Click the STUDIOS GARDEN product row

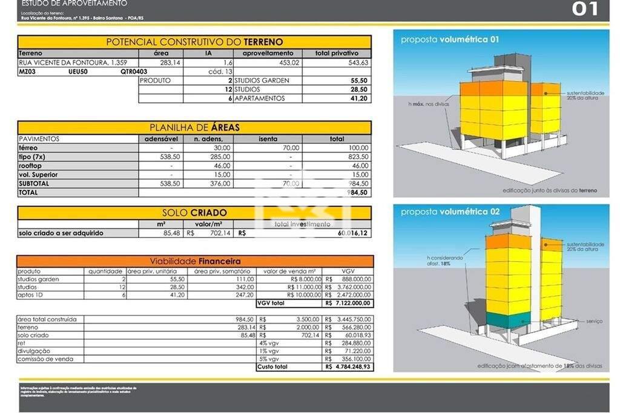click(x=262, y=80)
